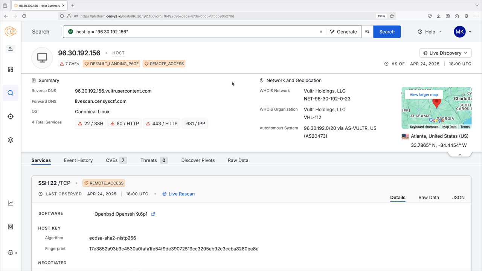Click the 133% zoom level indicator
The width and height of the screenshot is (482, 271).
pos(381,16)
